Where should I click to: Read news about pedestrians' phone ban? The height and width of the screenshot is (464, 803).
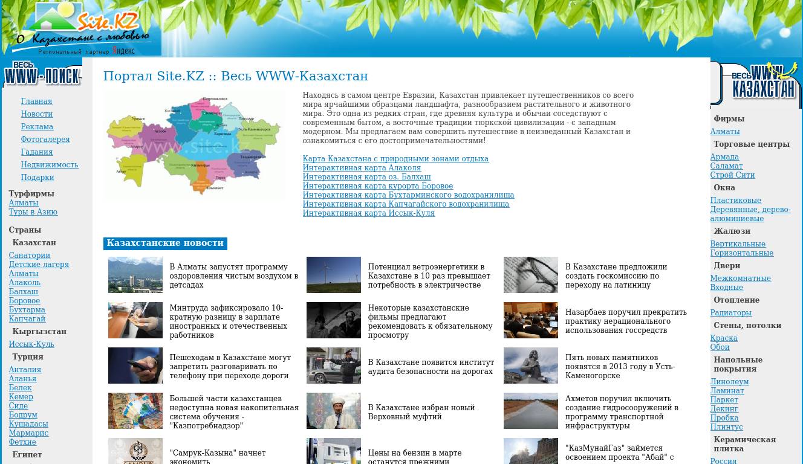[x=230, y=366]
